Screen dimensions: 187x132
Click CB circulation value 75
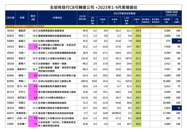point(179,86)
